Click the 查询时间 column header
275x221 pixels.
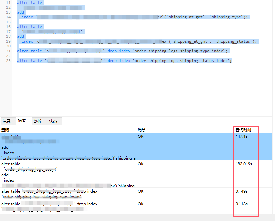pos(243,130)
